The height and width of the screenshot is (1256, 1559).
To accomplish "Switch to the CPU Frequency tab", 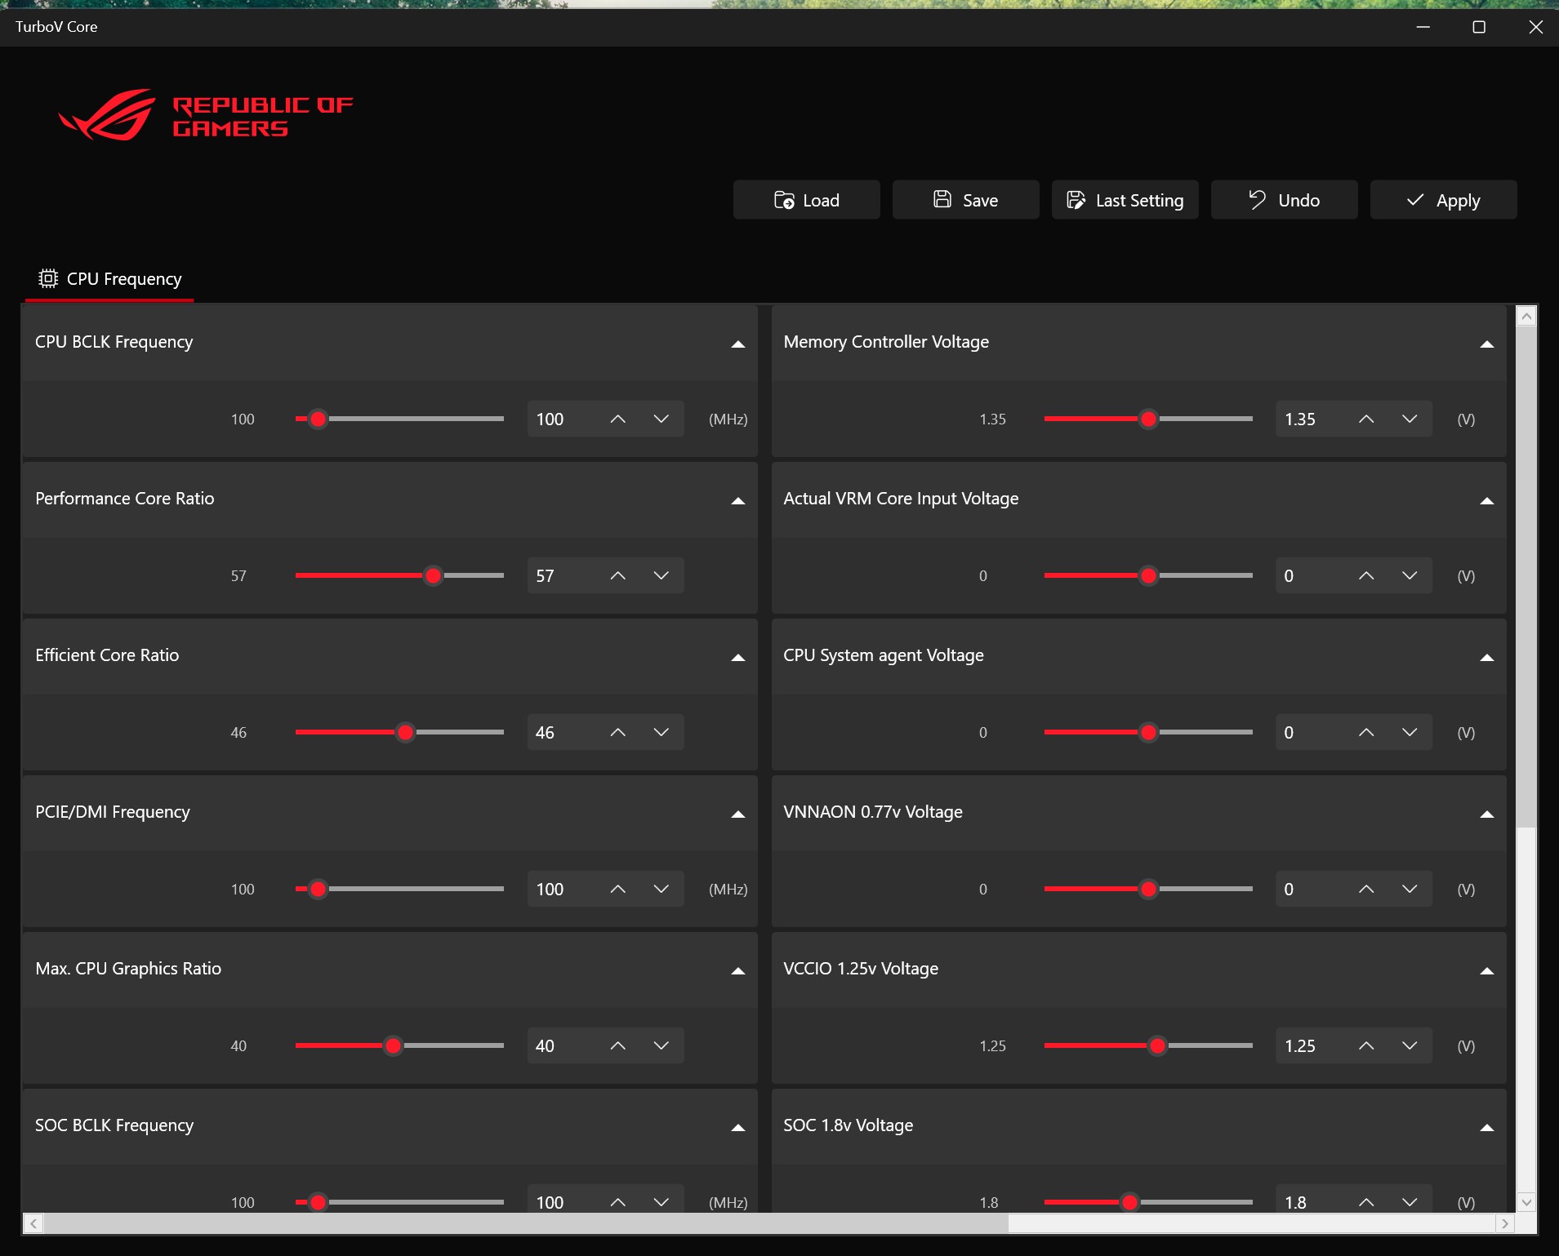I will coord(110,279).
